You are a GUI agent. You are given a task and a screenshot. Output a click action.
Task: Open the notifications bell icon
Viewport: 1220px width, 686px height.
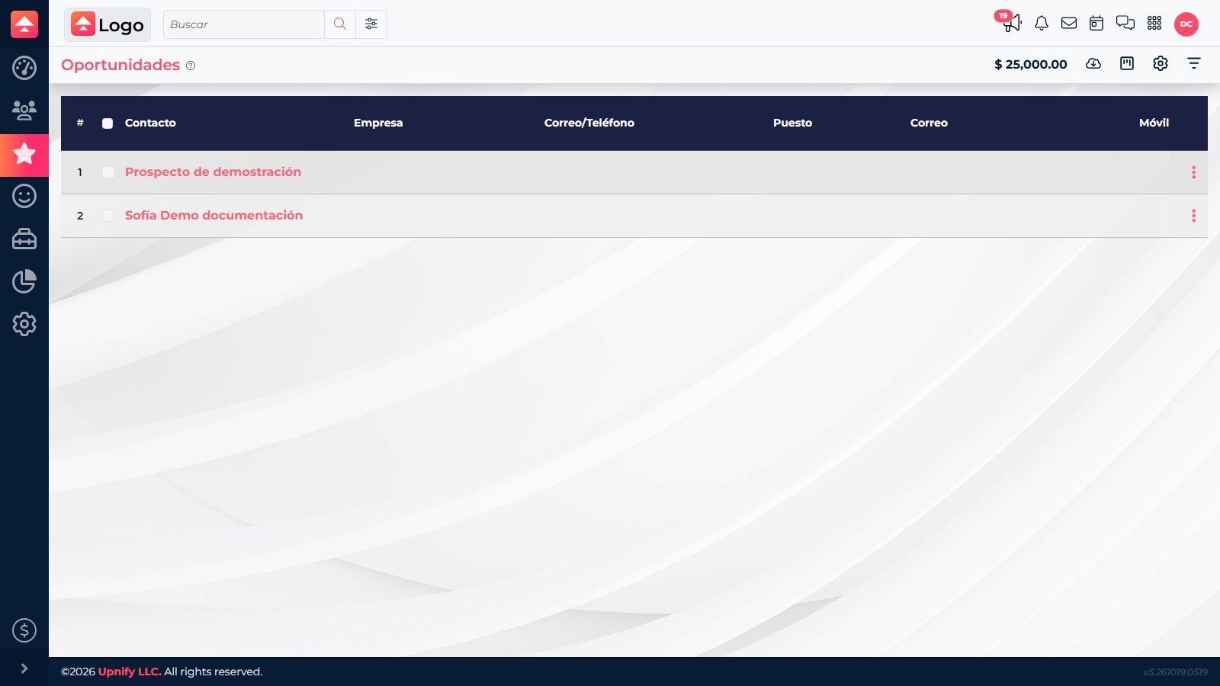coord(1042,24)
